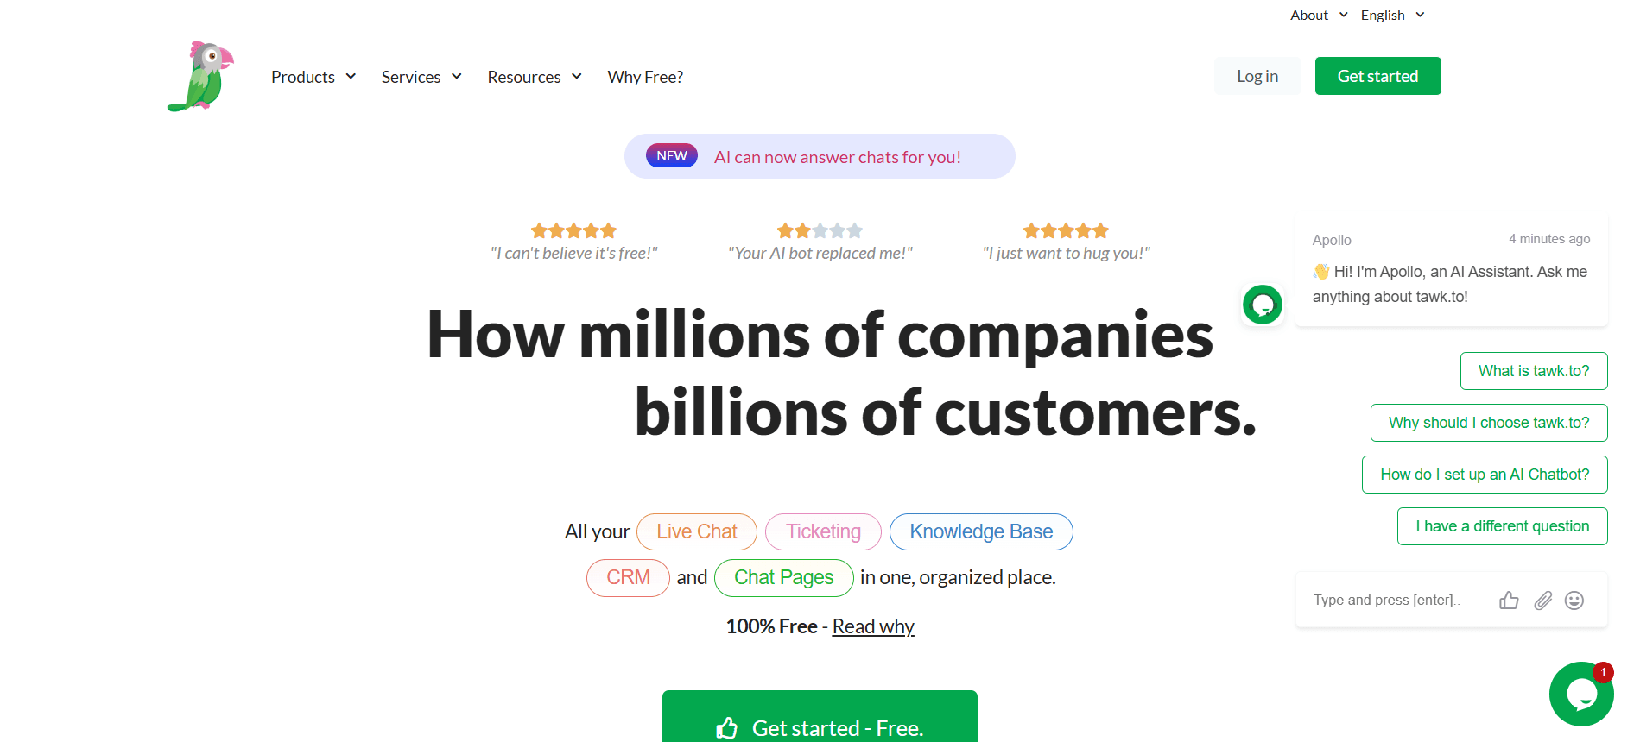Click the green Apollo chat avatar icon

pyautogui.click(x=1262, y=305)
